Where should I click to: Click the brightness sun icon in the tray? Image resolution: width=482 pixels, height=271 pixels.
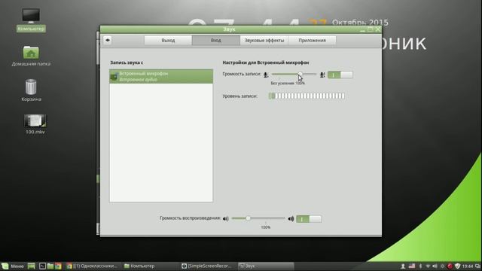pyautogui.click(x=442, y=266)
